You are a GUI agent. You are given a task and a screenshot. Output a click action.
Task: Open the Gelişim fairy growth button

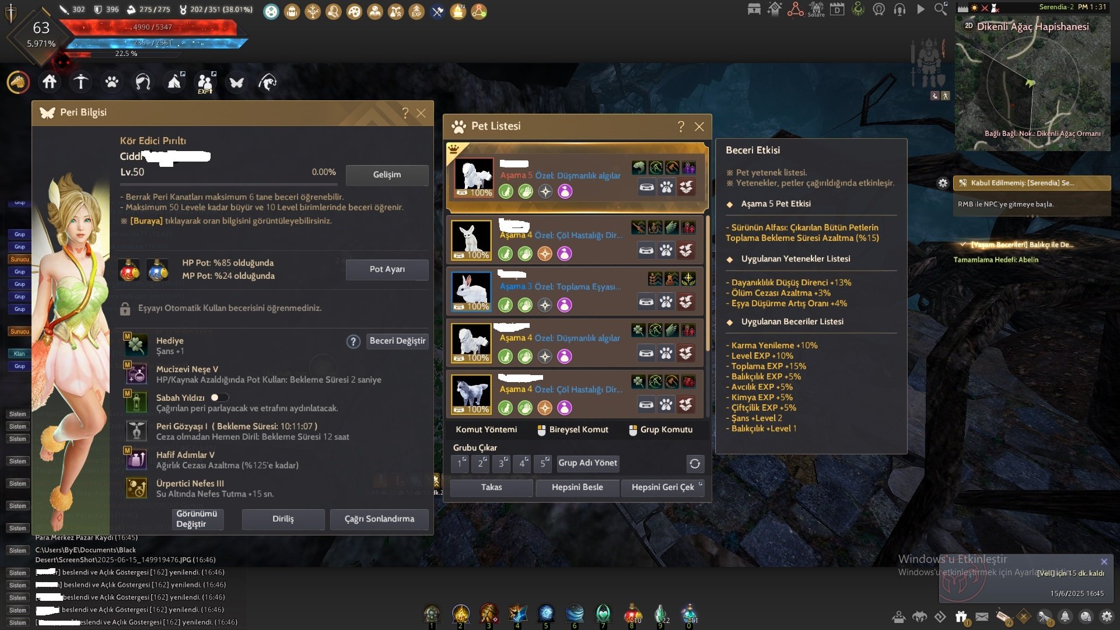(387, 175)
